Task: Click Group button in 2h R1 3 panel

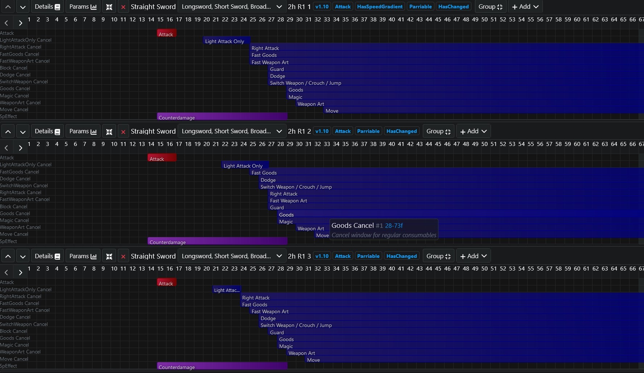Action: click(438, 256)
